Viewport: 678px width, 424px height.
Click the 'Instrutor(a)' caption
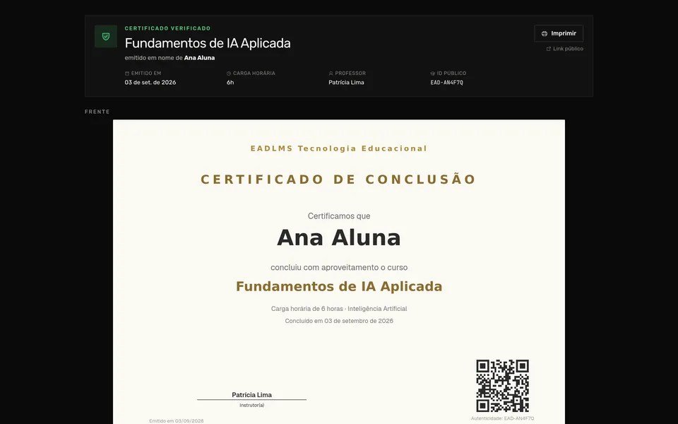point(251,406)
